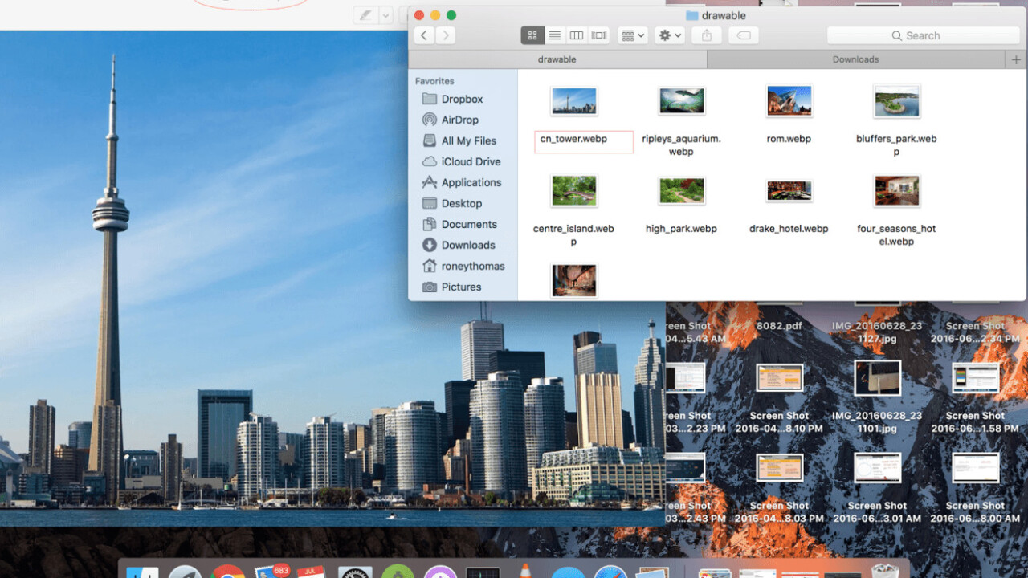Click the Finder Search field
This screenshot has width=1028, height=578.
[924, 35]
